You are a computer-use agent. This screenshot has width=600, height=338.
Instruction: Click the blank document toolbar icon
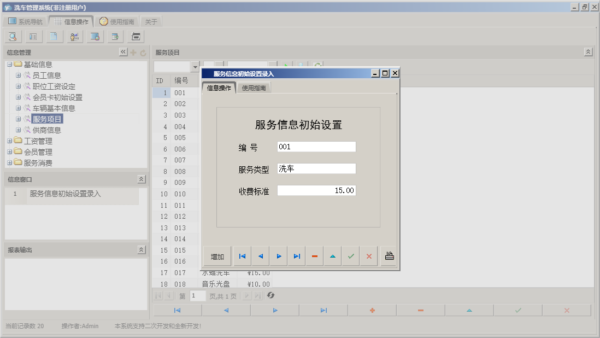tap(54, 37)
